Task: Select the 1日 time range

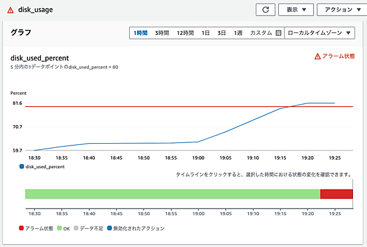Action: tap(206, 33)
